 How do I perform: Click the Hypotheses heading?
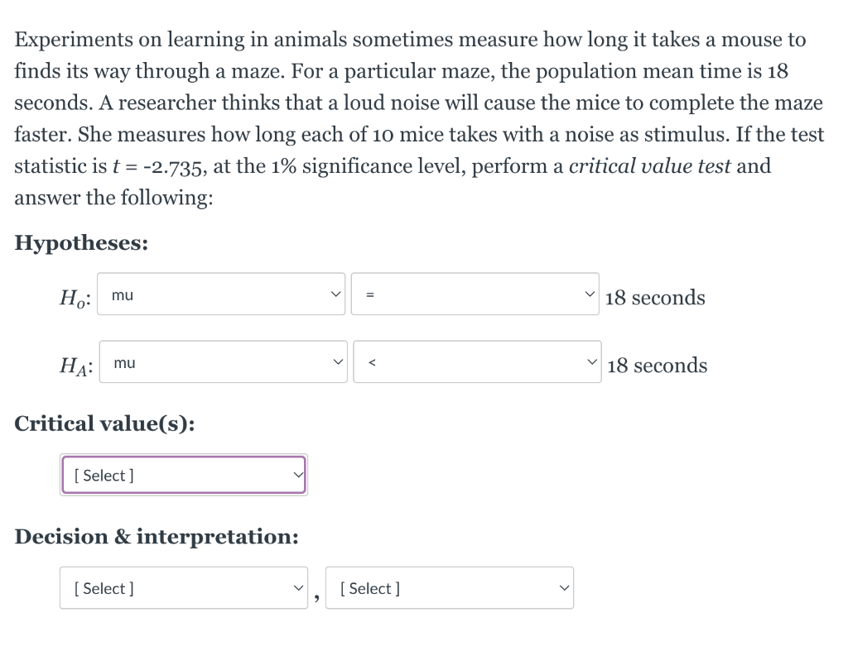[x=82, y=243]
